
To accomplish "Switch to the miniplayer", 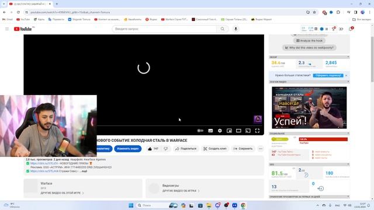I will point(229,131).
